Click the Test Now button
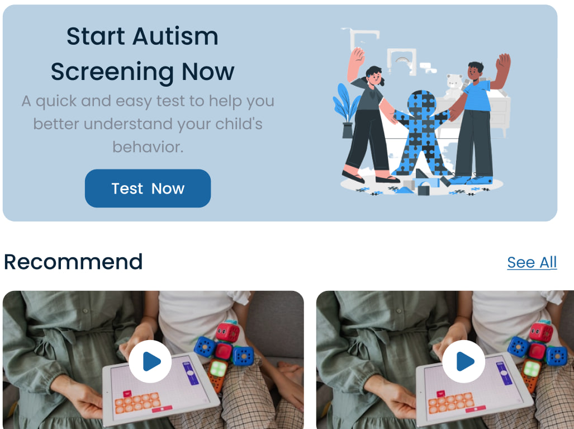The height and width of the screenshot is (429, 574). click(148, 188)
